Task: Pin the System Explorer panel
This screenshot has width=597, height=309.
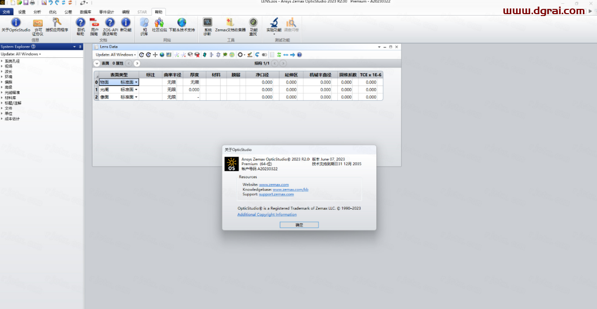Action: pos(81,47)
